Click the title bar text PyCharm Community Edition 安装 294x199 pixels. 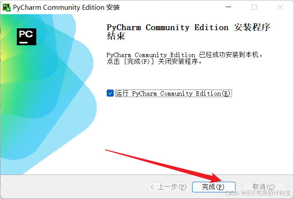[x=66, y=8]
